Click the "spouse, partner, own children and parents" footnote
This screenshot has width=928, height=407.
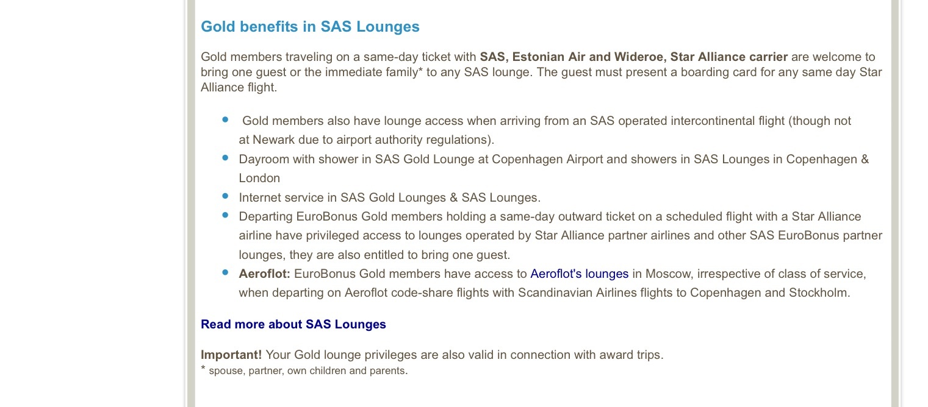(308, 370)
